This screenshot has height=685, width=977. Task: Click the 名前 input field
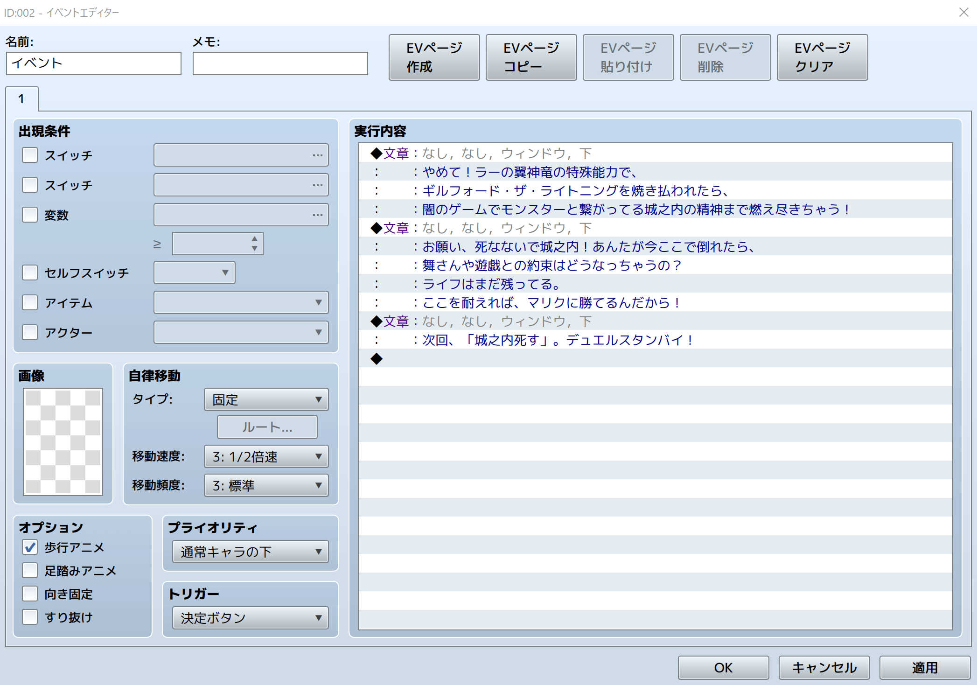tap(93, 63)
